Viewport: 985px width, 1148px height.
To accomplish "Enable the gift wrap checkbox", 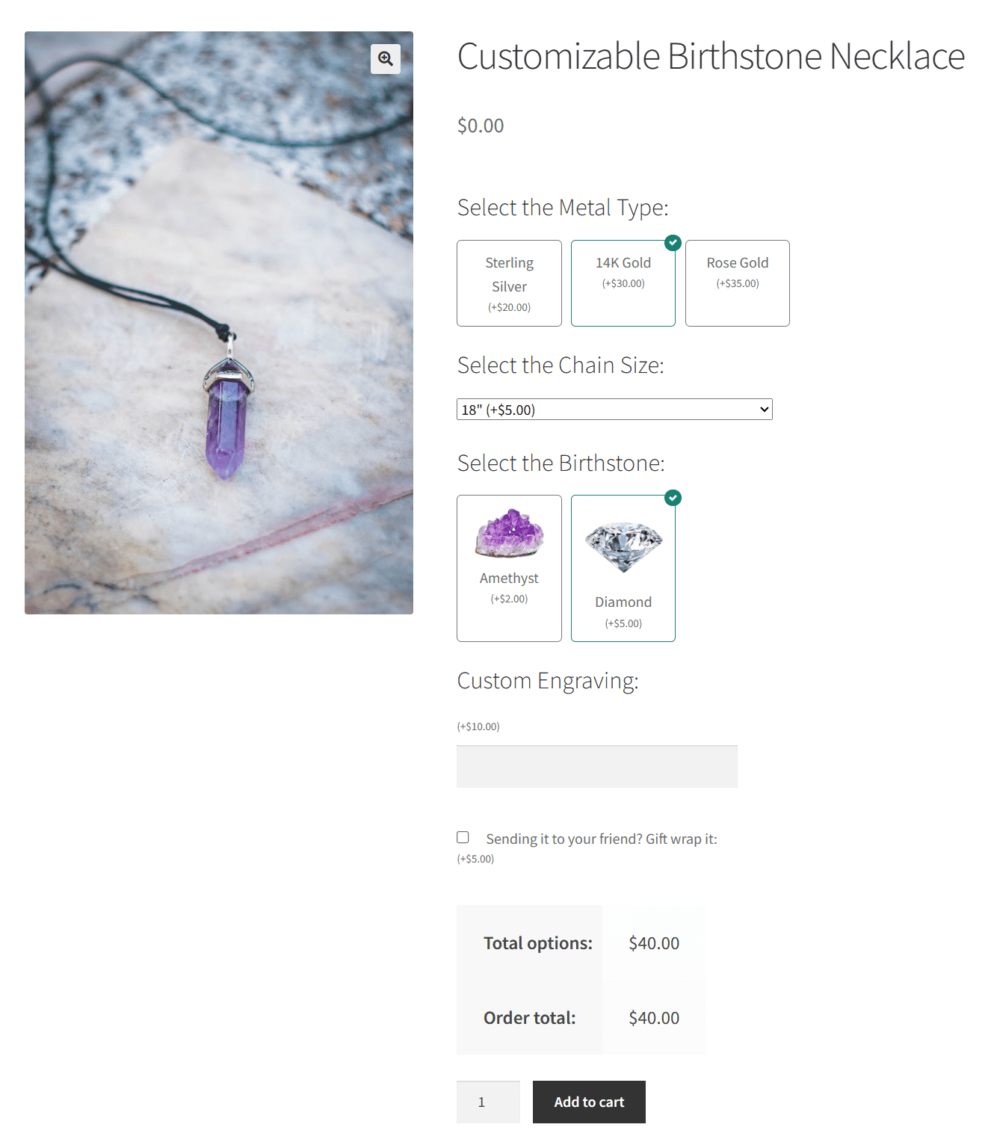I will click(463, 837).
